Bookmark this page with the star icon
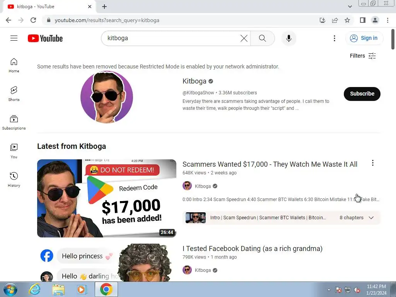The image size is (396, 297). pyautogui.click(x=347, y=20)
